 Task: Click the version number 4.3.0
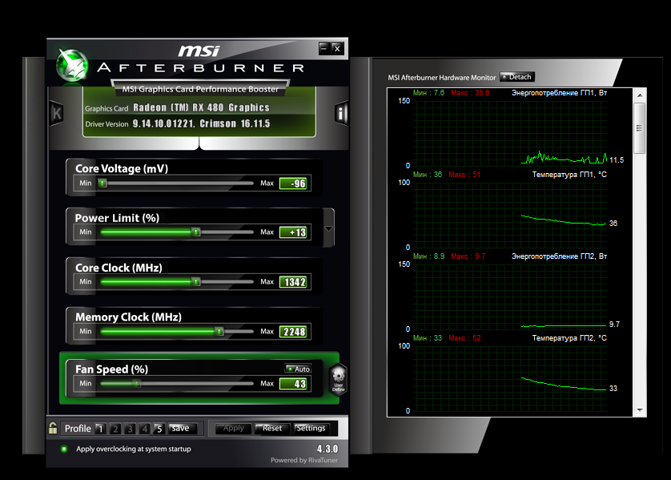tap(327, 449)
